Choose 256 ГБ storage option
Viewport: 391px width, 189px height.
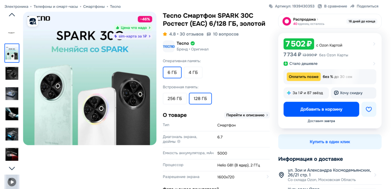(175, 99)
